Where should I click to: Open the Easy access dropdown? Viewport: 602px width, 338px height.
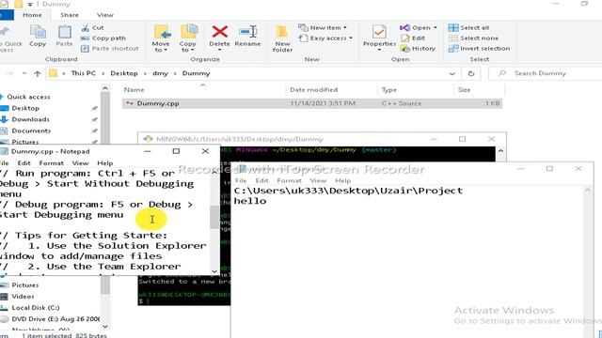[325, 38]
